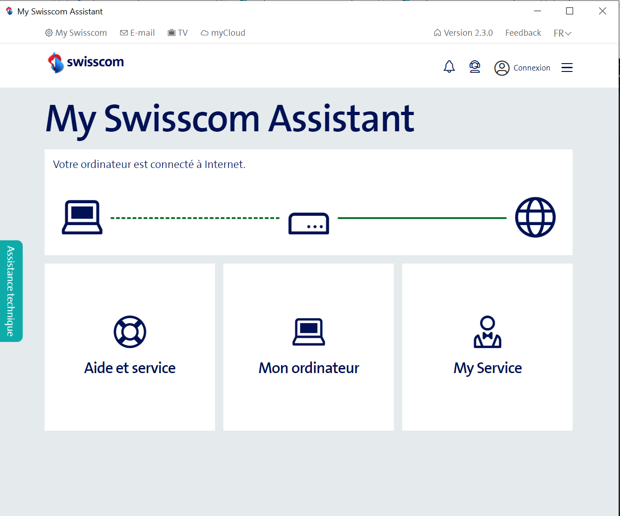Go to TV in top bar
This screenshot has height=516, width=620.
pos(178,33)
